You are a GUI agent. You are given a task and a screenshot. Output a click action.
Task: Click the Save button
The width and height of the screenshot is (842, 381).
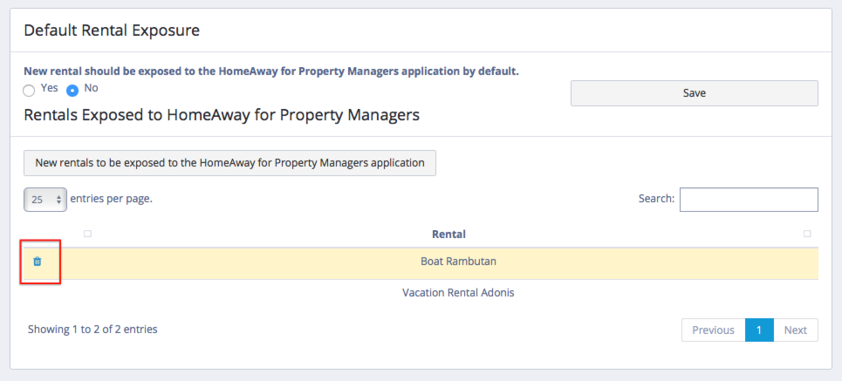click(694, 93)
